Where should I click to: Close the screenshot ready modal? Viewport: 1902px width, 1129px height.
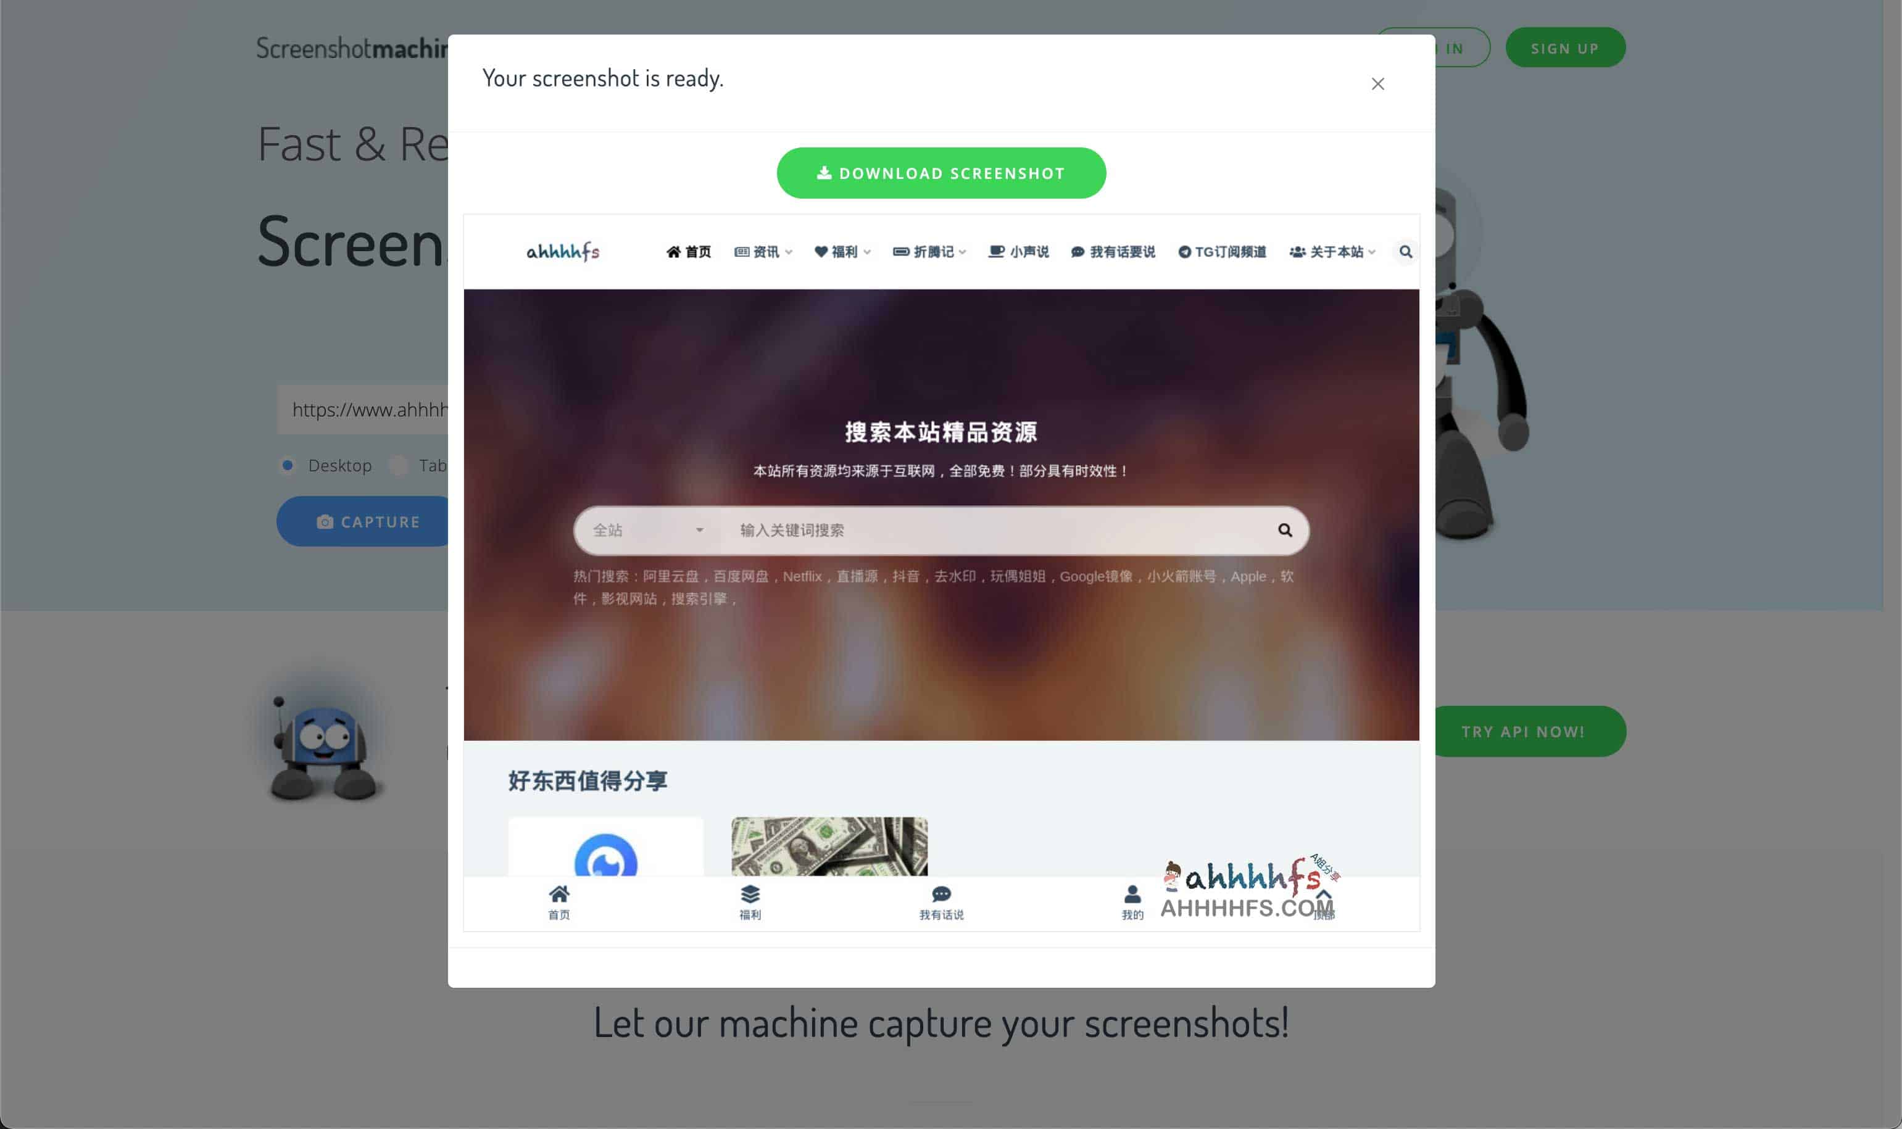click(1378, 83)
